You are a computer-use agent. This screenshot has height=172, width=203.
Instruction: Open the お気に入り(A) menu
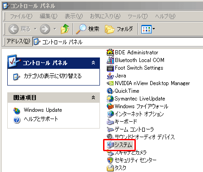[105, 16]
